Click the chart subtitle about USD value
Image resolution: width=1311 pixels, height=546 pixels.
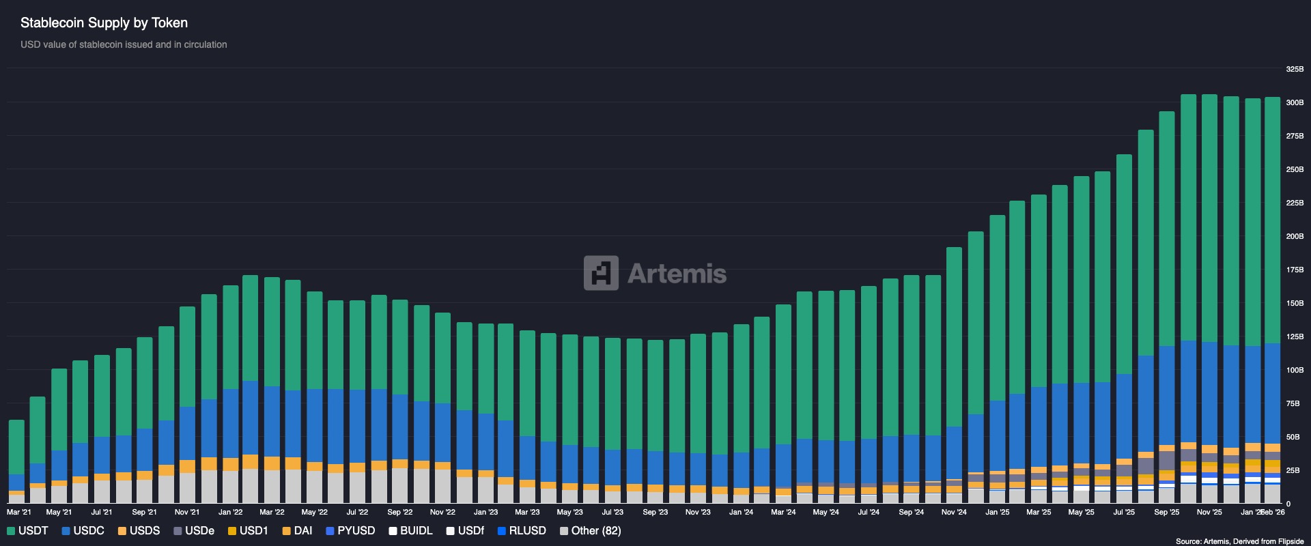click(124, 44)
